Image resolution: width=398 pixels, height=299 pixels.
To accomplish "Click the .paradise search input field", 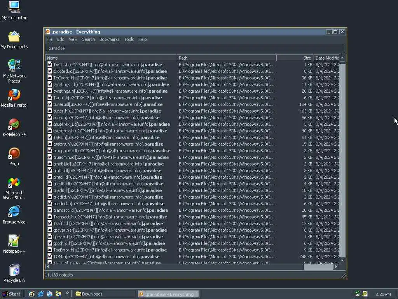I will pos(195,48).
